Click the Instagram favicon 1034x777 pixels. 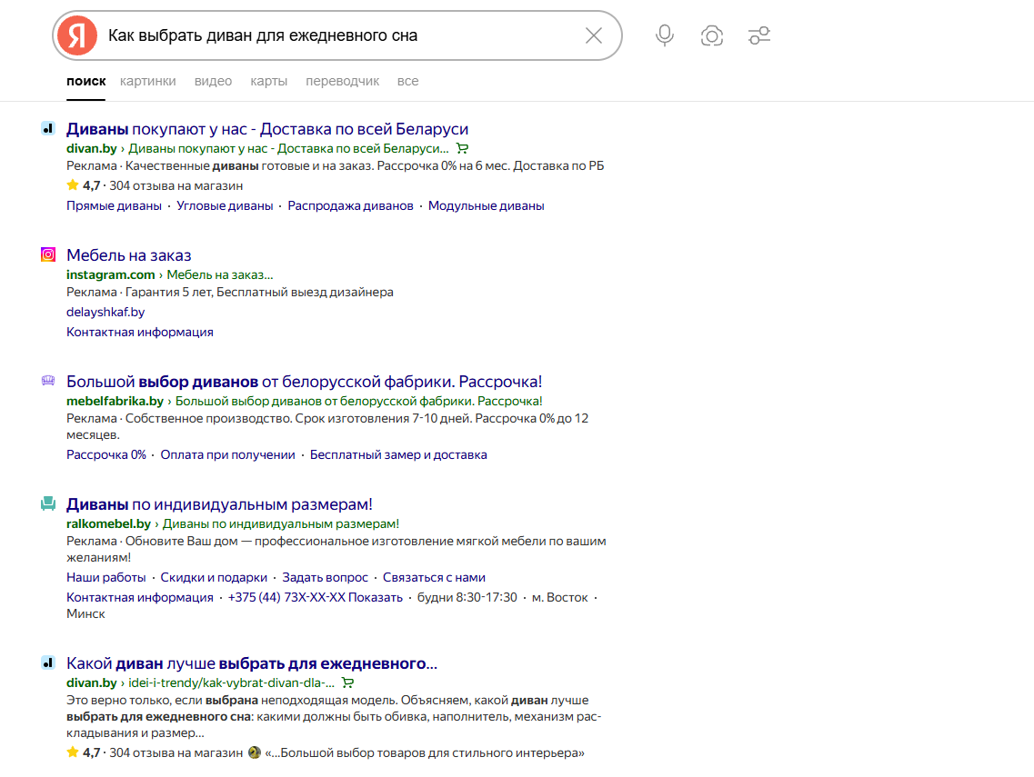(x=48, y=254)
